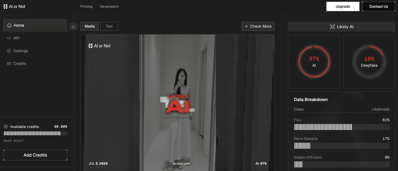The image size is (398, 171).
Task: Click the 97% AI circular gauge
Action: click(x=314, y=62)
